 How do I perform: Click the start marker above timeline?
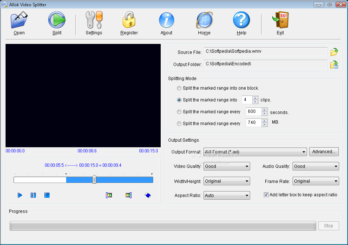pyautogui.click(x=66, y=174)
